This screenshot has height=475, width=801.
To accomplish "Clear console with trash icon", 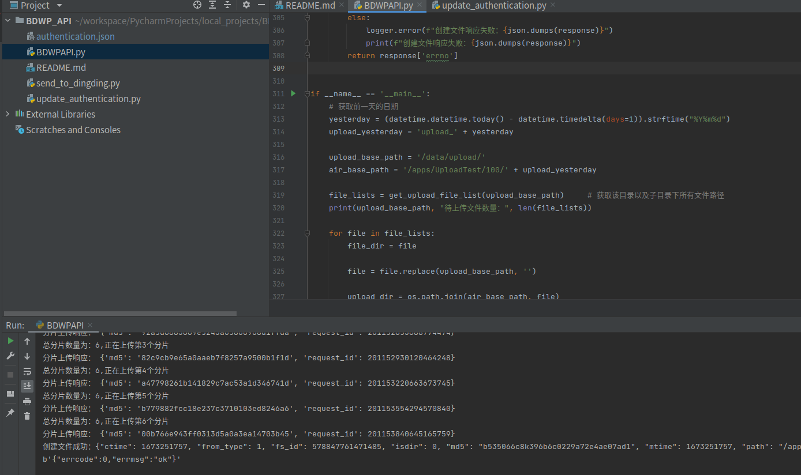I will point(27,416).
